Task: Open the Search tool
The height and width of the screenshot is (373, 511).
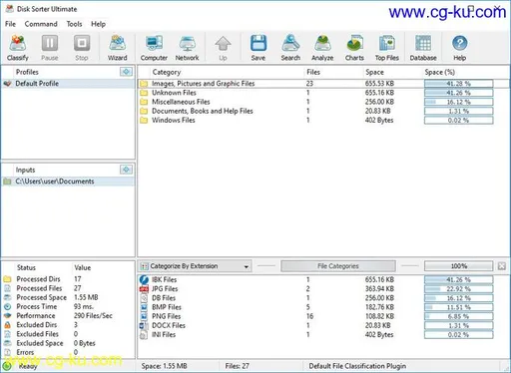Action: click(x=290, y=48)
